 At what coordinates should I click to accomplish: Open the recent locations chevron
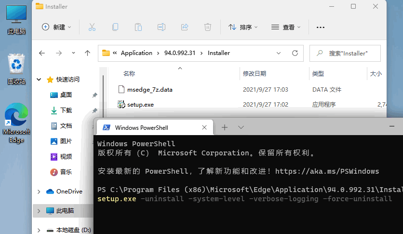point(73,53)
